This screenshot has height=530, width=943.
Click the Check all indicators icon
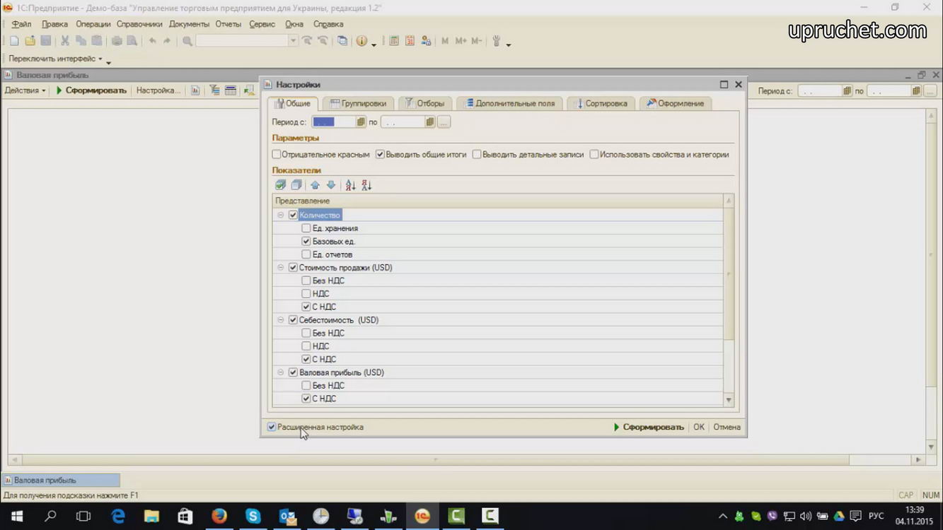pyautogui.click(x=280, y=185)
